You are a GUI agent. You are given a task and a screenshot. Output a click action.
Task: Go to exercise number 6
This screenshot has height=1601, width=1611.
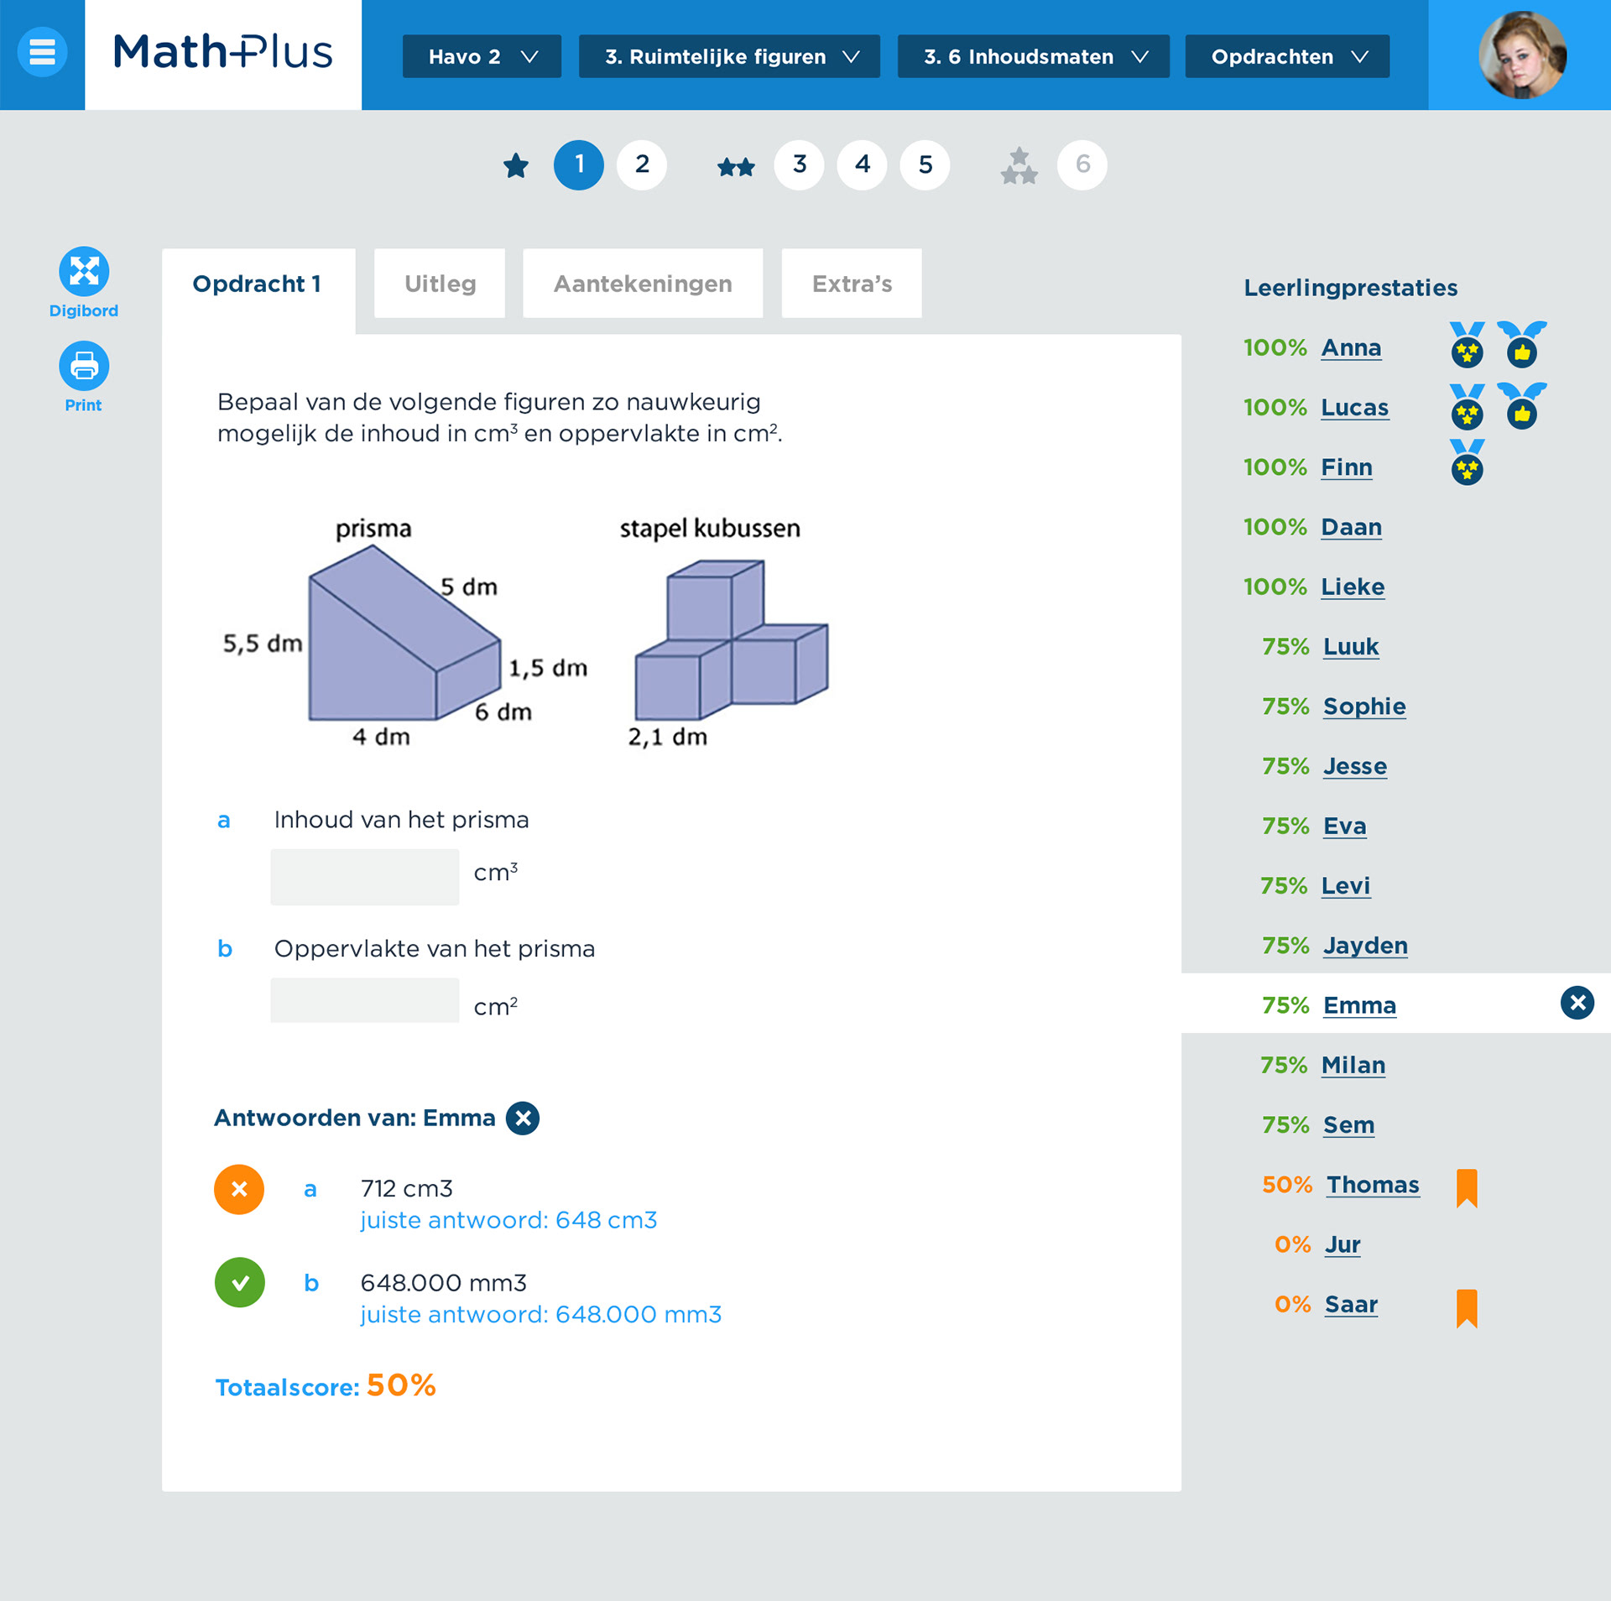click(x=1082, y=164)
